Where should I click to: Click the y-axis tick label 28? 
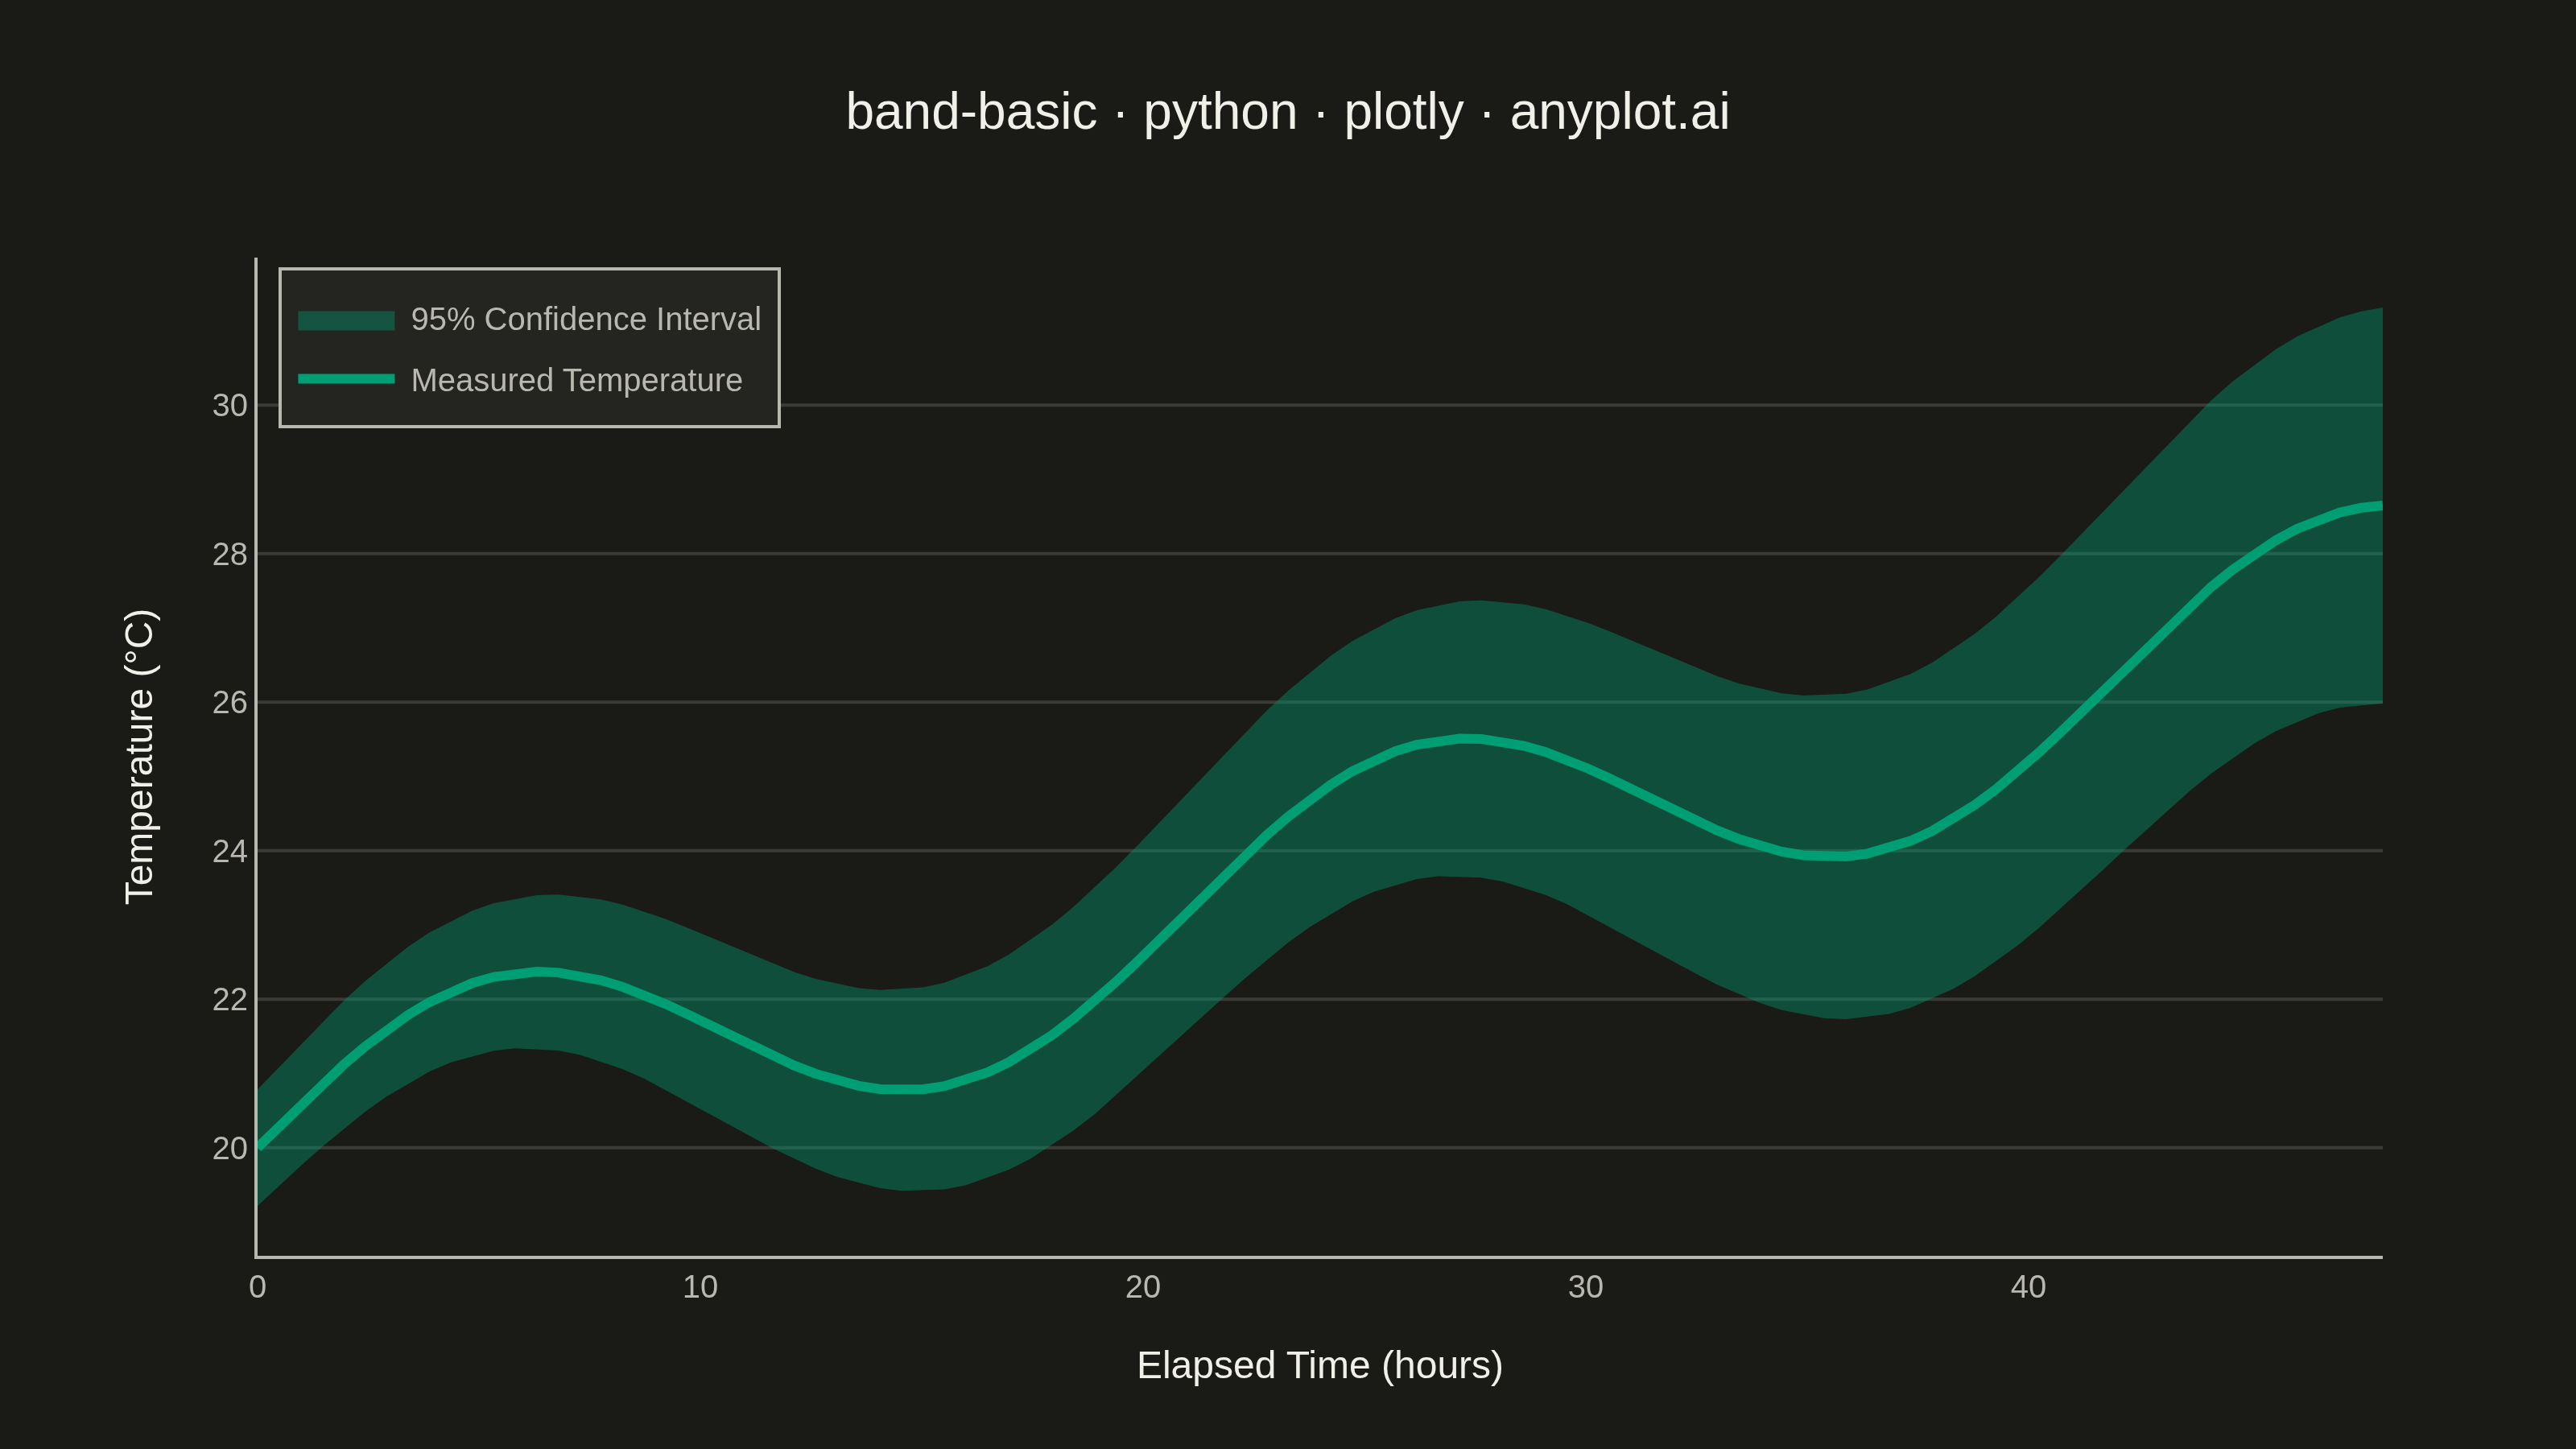229,554
